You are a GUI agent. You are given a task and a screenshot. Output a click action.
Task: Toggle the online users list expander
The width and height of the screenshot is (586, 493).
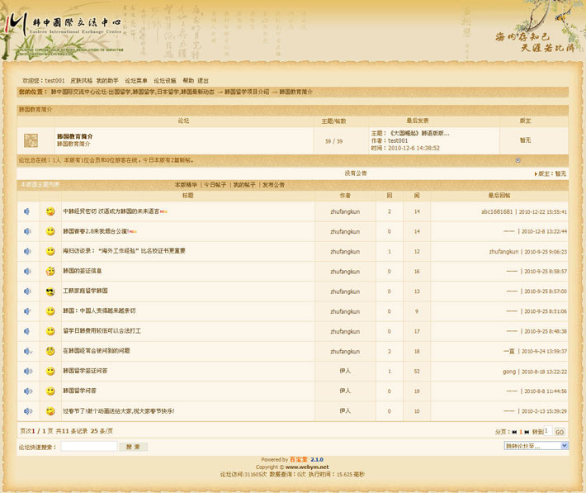click(x=517, y=160)
